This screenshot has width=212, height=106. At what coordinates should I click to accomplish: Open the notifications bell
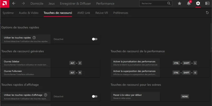click(189, 3)
